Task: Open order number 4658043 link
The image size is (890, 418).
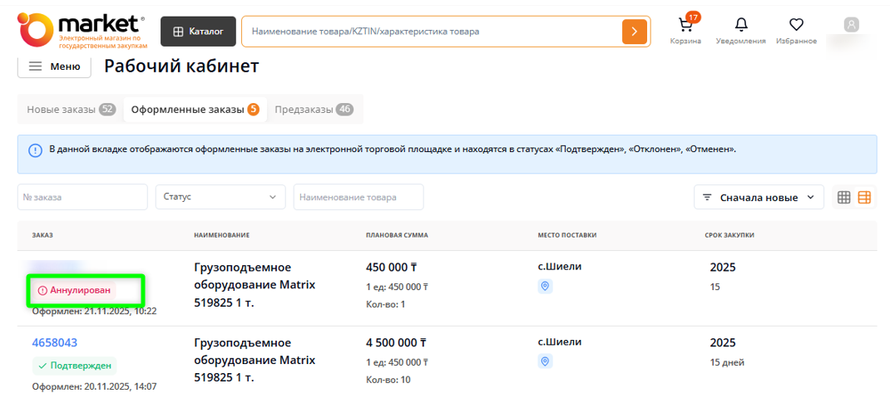Action: (55, 342)
